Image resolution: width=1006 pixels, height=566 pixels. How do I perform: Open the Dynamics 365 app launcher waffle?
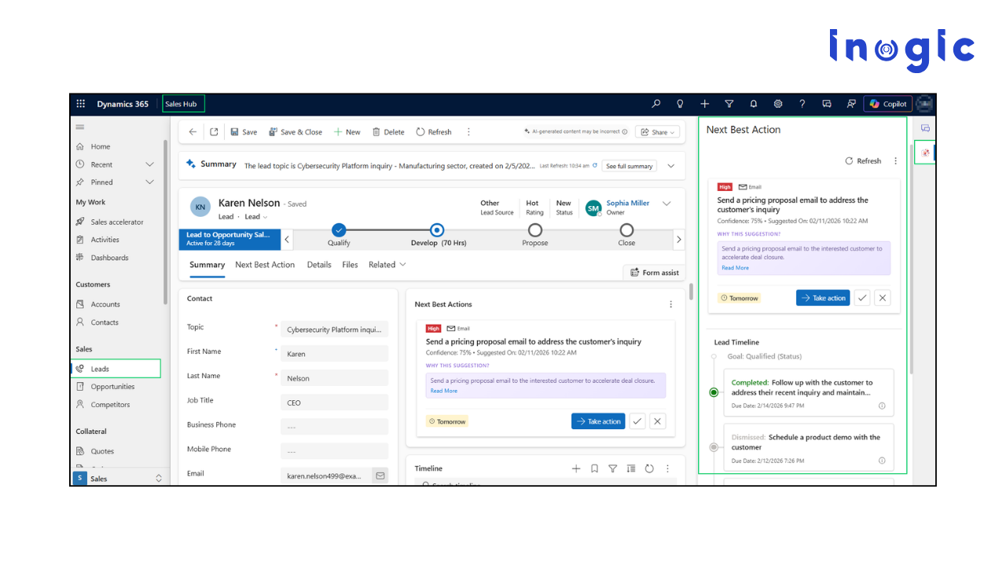pos(80,104)
